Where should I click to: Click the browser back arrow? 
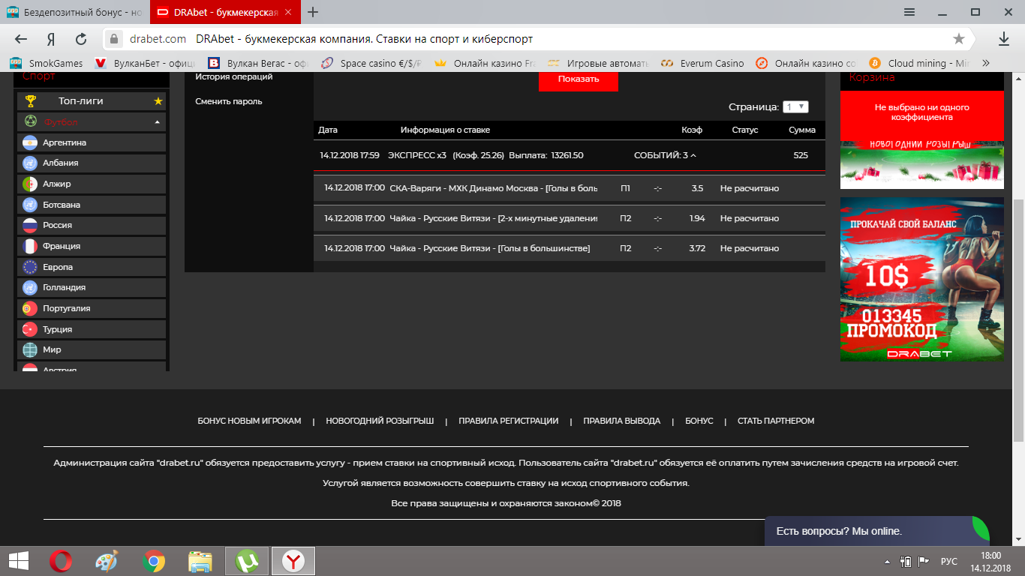[x=21, y=39]
